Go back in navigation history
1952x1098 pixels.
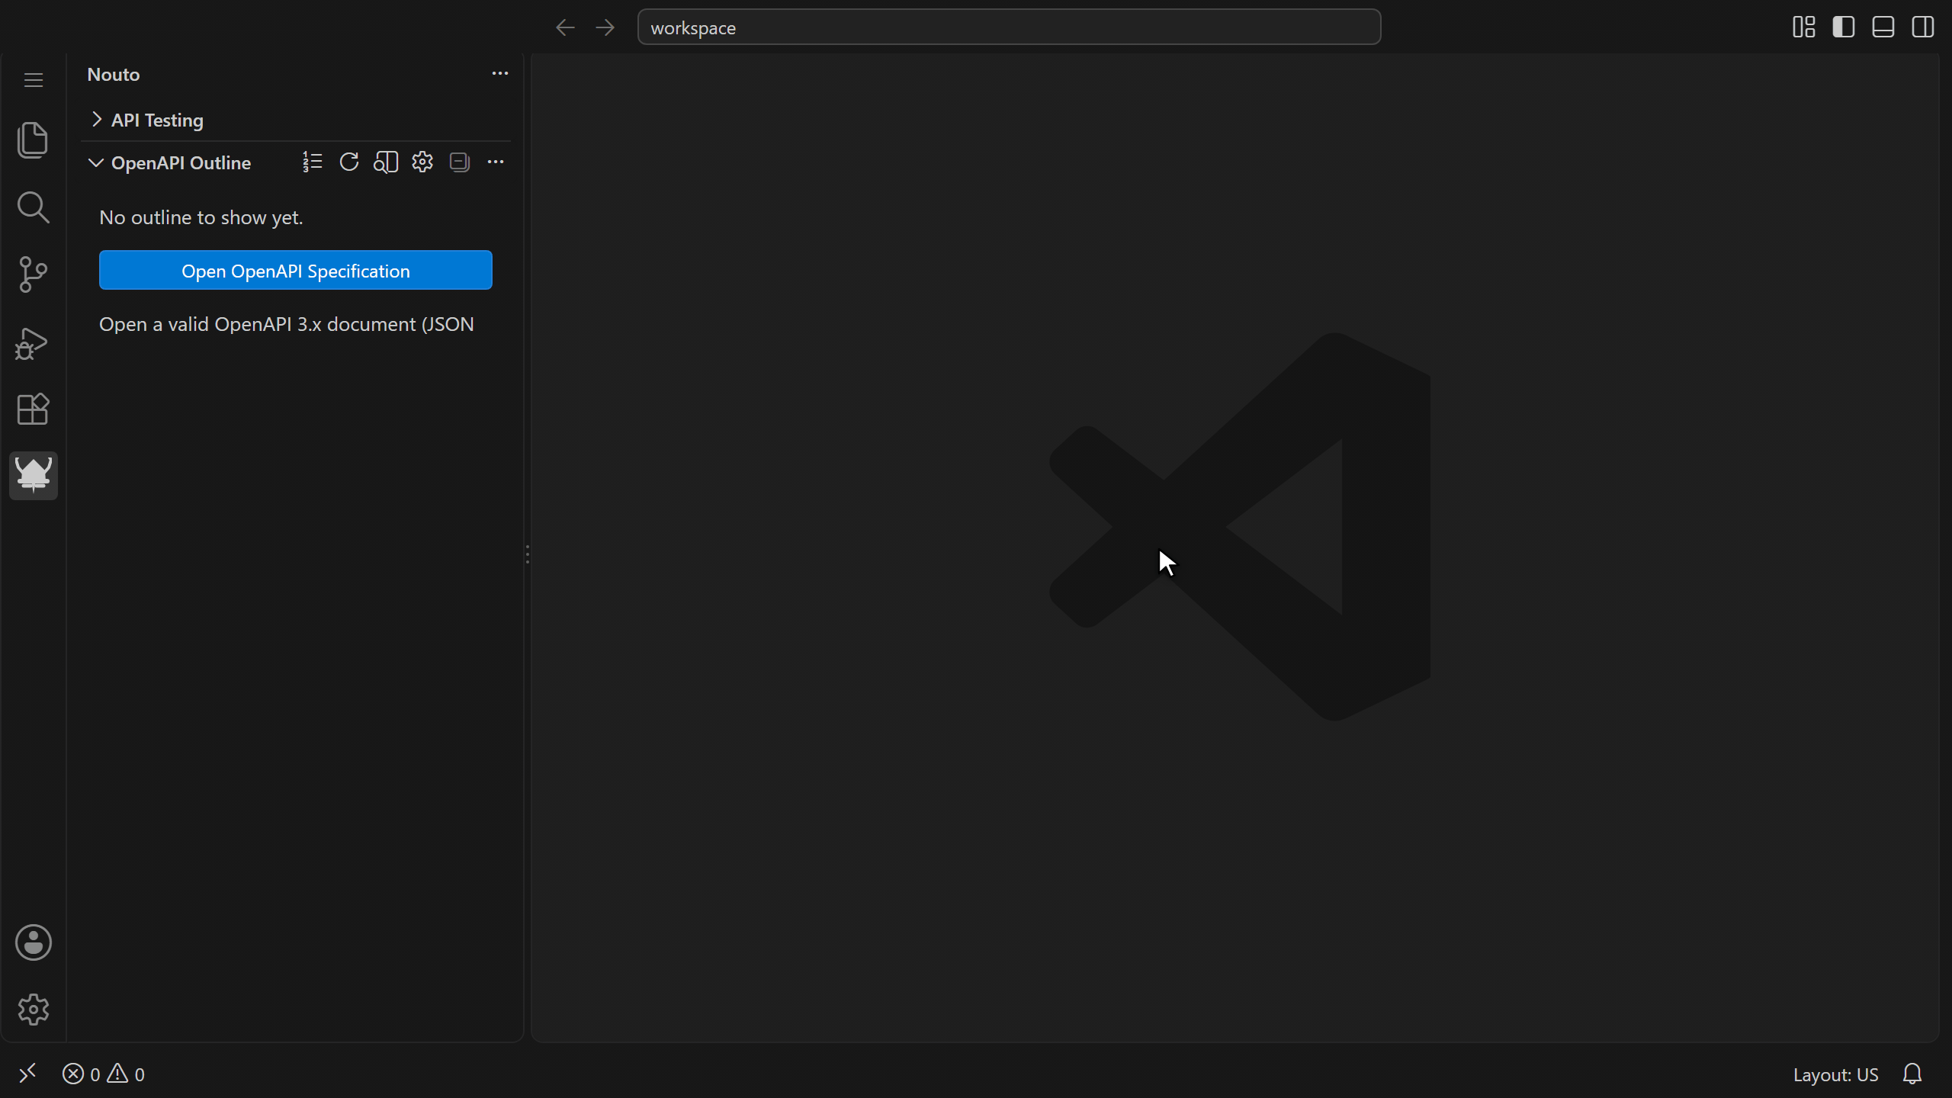coord(565,27)
